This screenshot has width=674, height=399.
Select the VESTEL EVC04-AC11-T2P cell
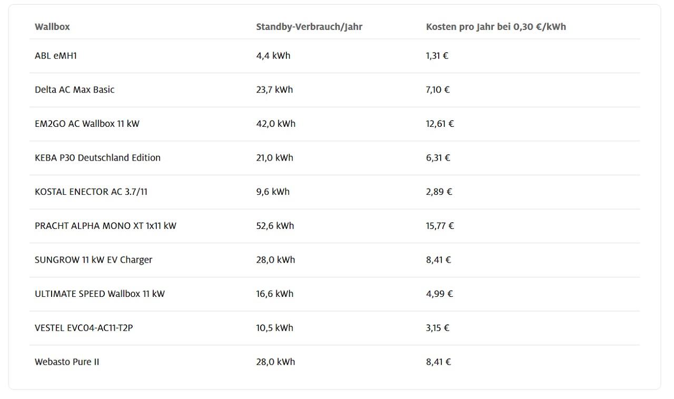pyautogui.click(x=84, y=328)
